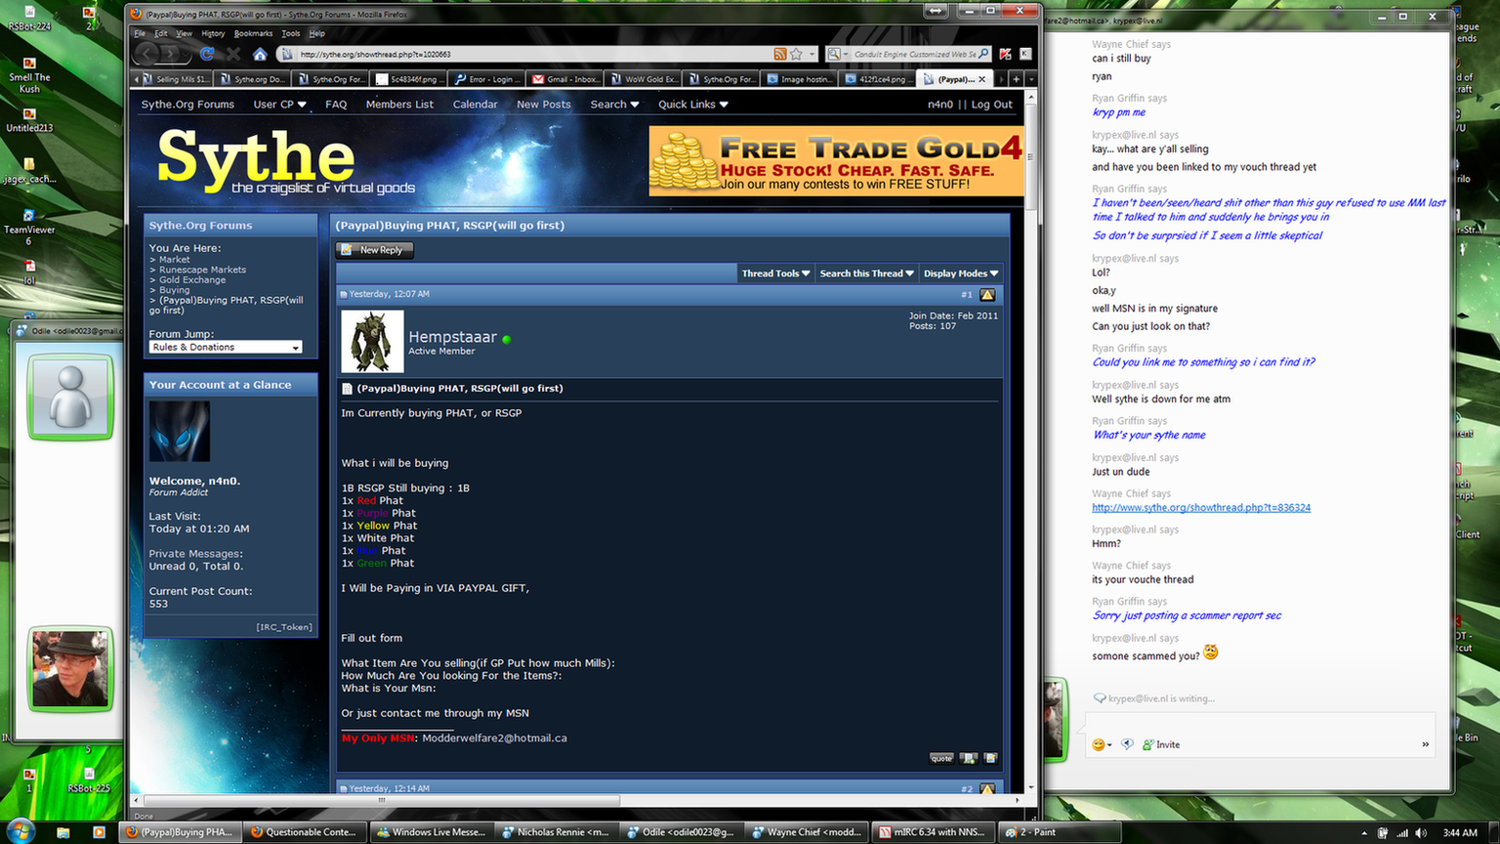Screen dimensions: 1500x844
Task: Open the Firefox Edit menu
Action: click(161, 33)
